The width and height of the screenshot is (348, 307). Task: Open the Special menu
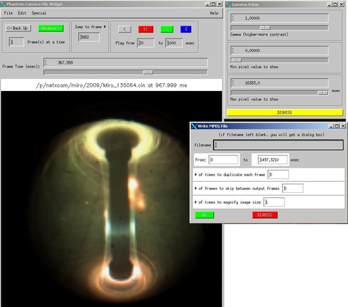39,13
